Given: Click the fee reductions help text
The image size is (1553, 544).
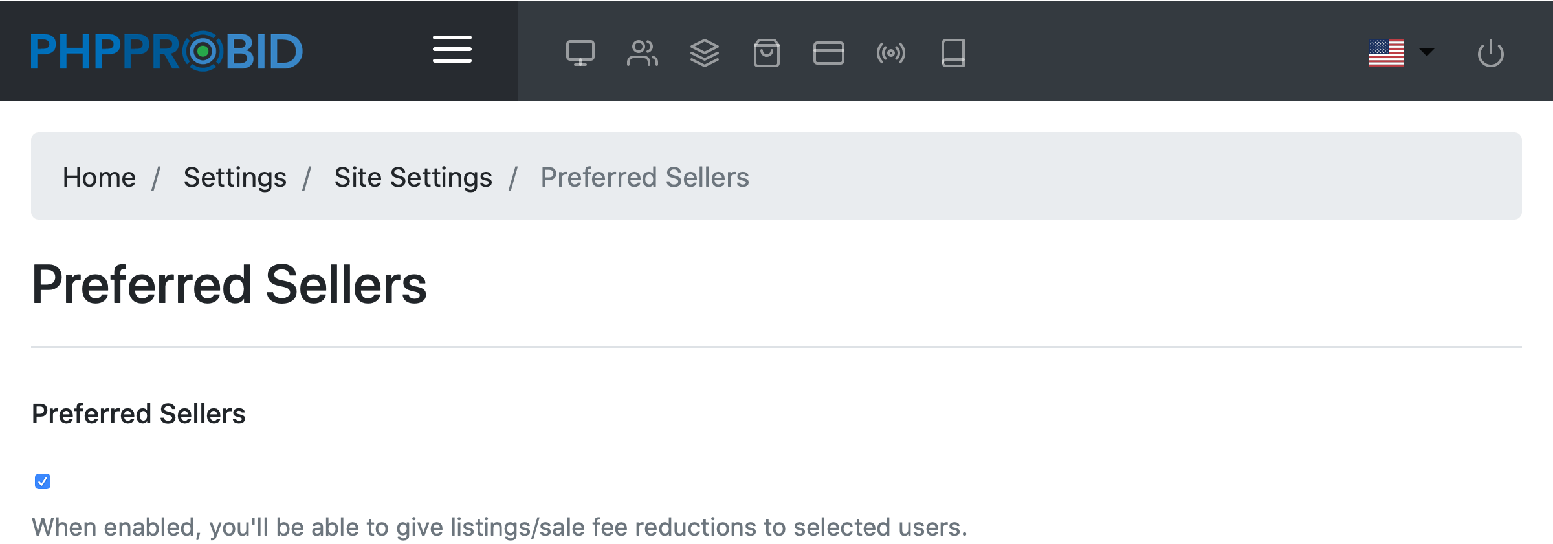Looking at the screenshot, I should point(499,527).
